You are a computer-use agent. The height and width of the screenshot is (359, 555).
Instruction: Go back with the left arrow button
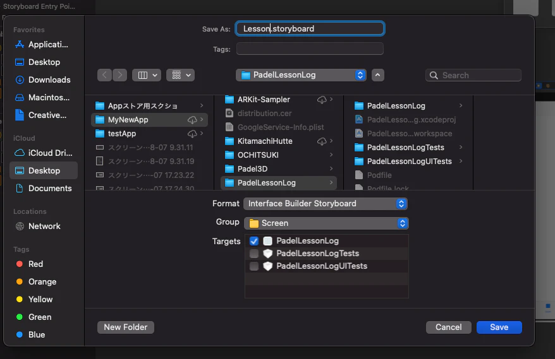coord(104,75)
